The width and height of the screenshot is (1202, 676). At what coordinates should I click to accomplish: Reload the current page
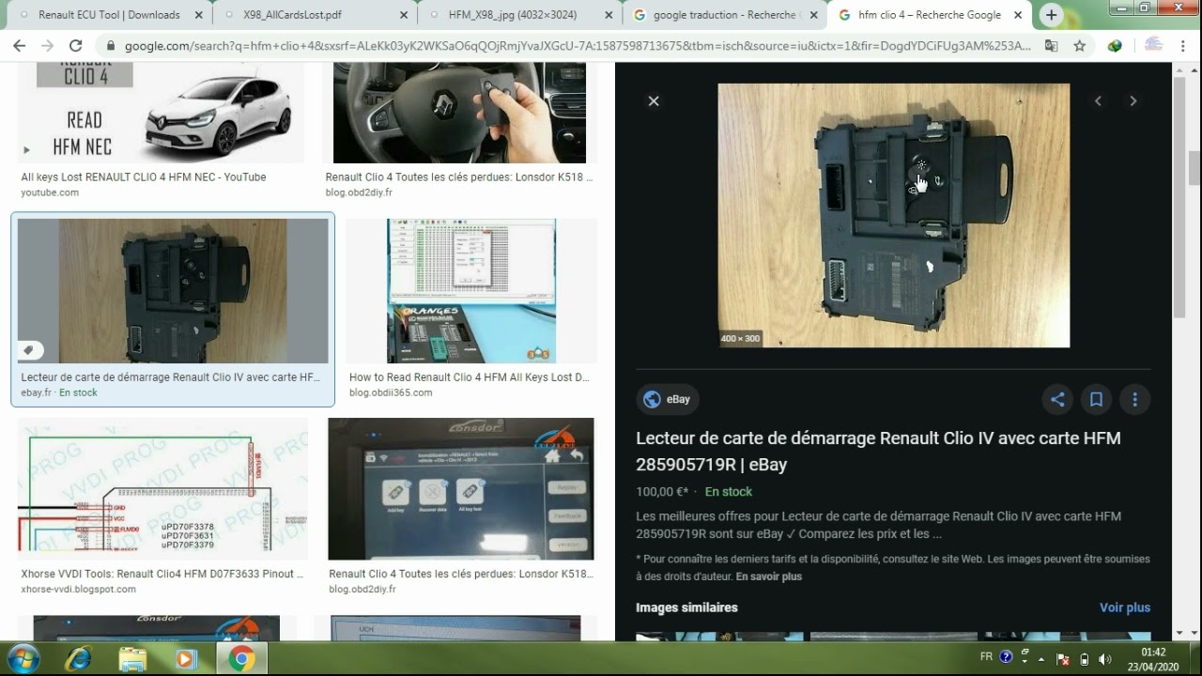click(x=76, y=45)
